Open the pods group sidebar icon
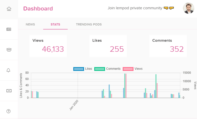 point(9,50)
